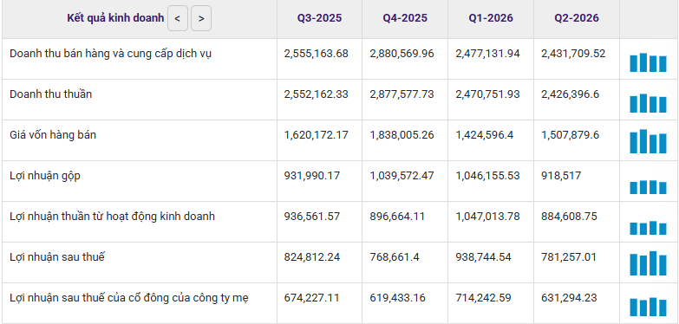Viewport: 679px width, 324px height.
Task: Select the Q4-2025 column header
Action: pyautogui.click(x=405, y=18)
